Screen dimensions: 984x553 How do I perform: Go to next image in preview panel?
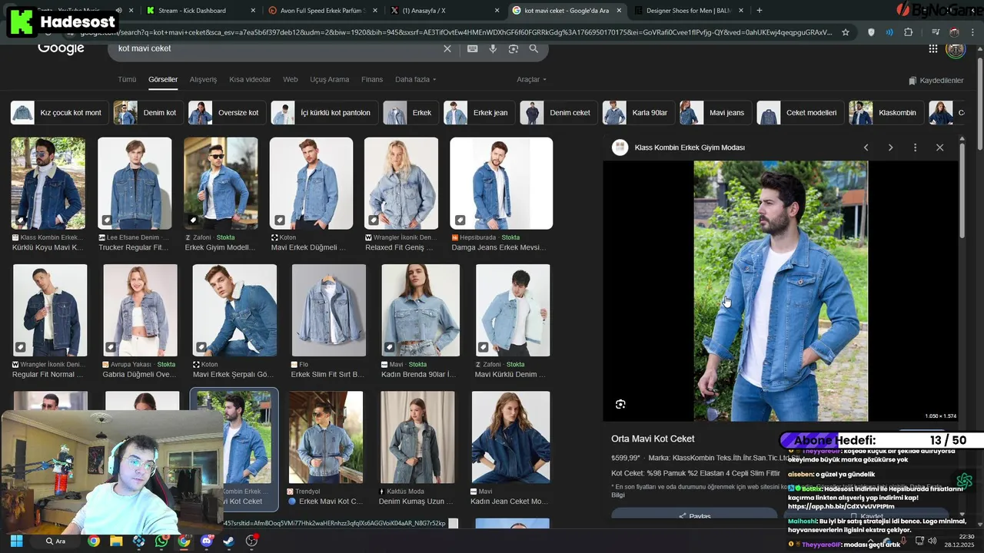pos(890,147)
